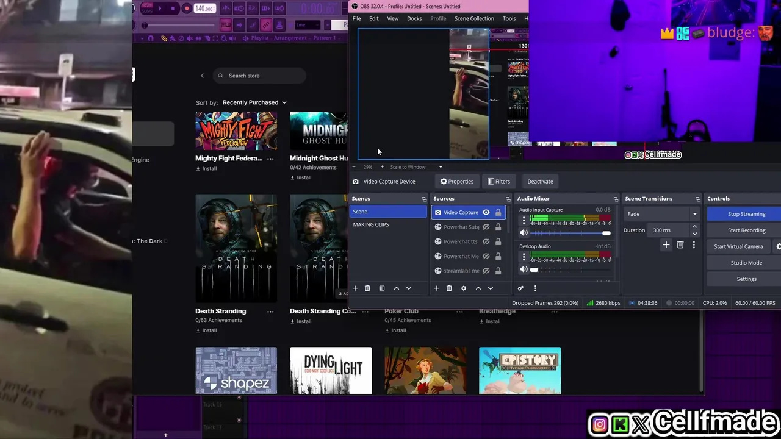Remove the current scene transition
781x439 pixels.
(x=680, y=245)
